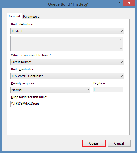Click the Queue Build "FirstProj" title bar
This screenshot has width=137, height=153.
coord(68,4)
